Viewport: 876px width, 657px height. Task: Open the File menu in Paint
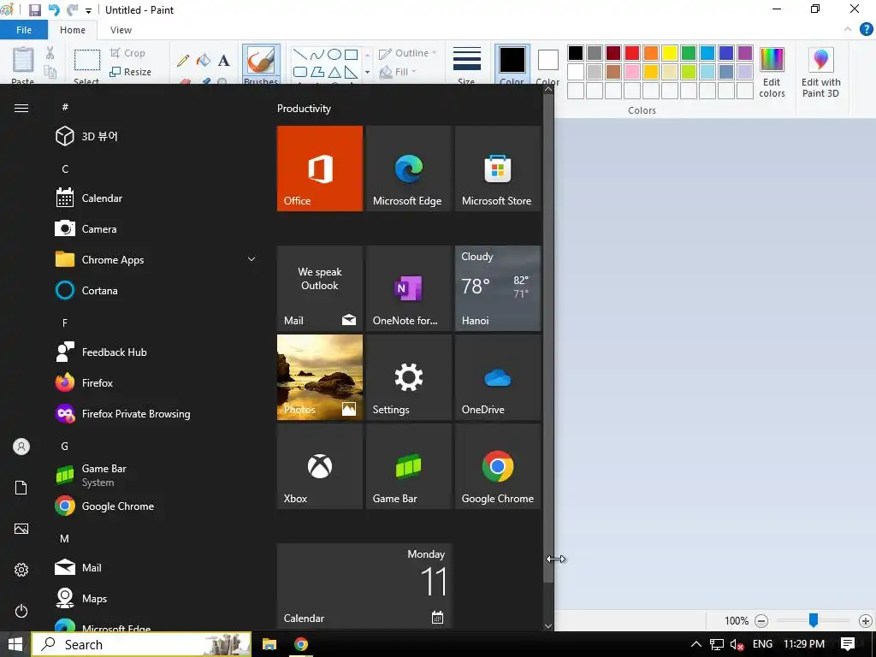24,30
